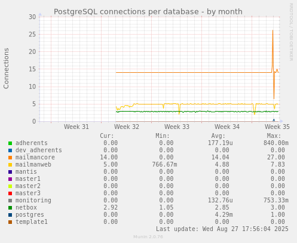Select the master3 legend label
The image size is (297, 243).
tap(28, 193)
